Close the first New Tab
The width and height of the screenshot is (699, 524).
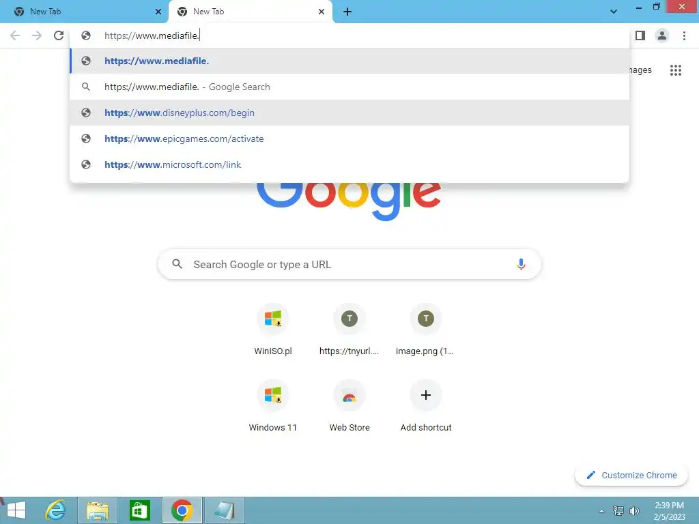click(158, 12)
